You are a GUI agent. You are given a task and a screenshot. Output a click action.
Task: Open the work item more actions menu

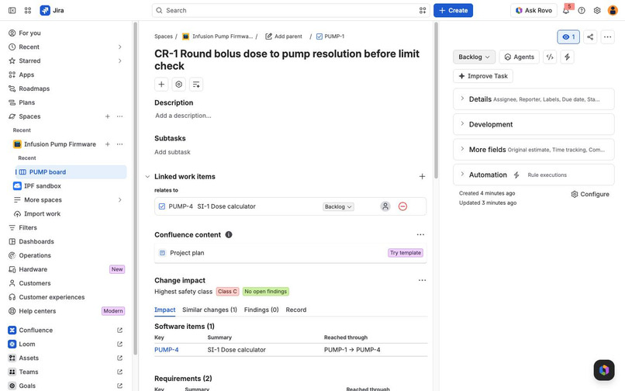(607, 37)
